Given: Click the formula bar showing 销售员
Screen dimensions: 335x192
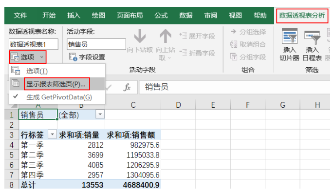Looking at the screenshot, I should [x=235, y=87].
